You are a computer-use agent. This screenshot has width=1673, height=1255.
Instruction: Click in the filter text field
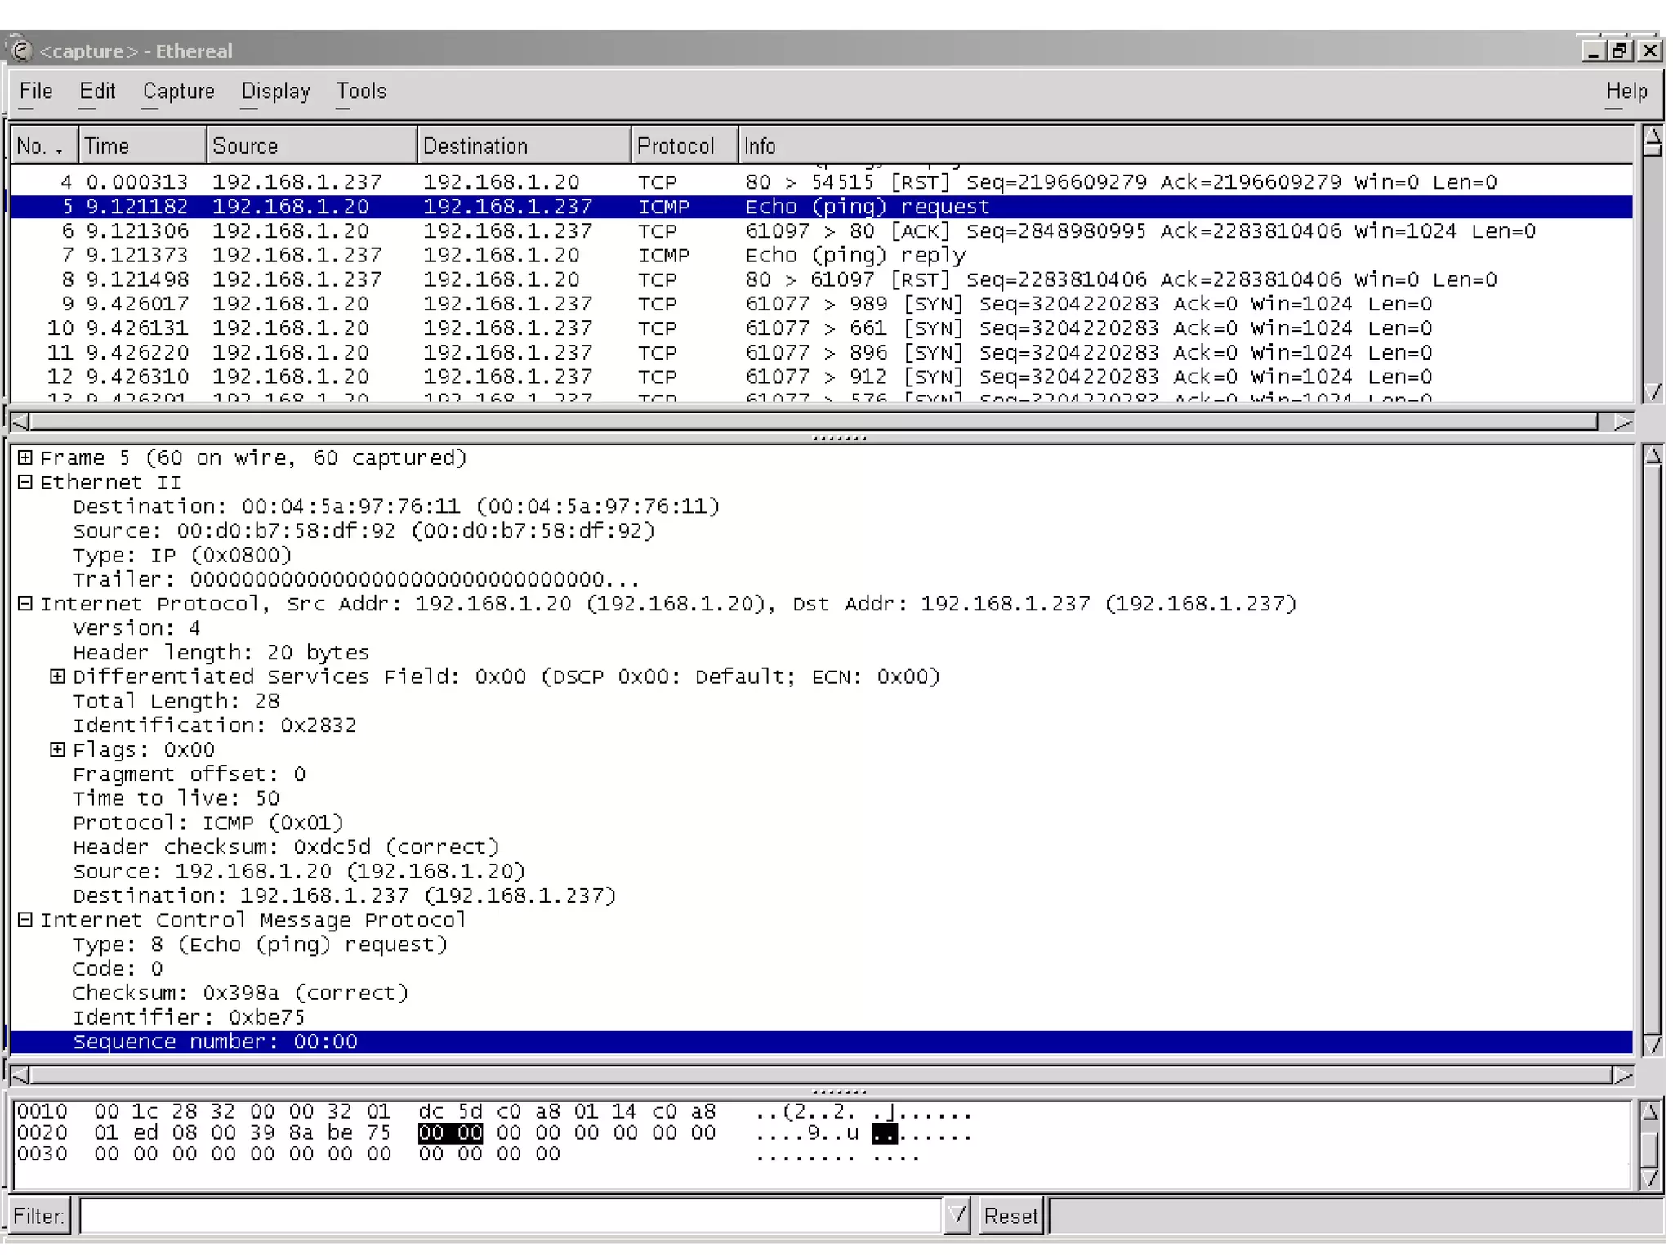(x=511, y=1216)
